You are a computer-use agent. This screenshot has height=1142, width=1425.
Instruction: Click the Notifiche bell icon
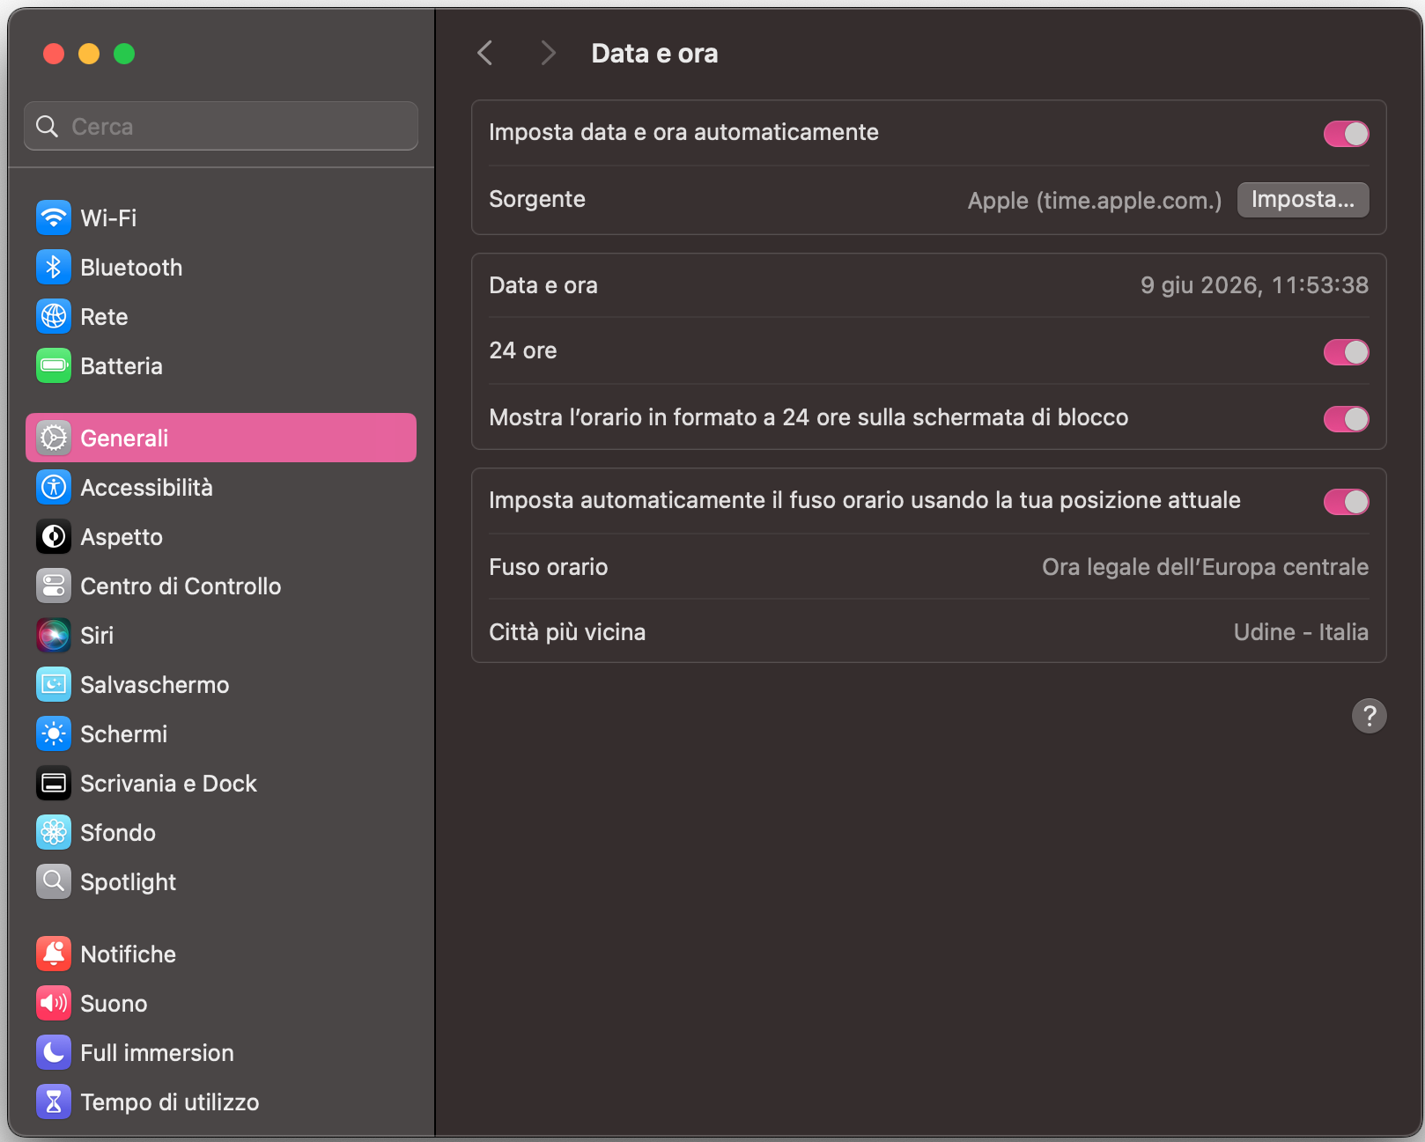click(54, 954)
